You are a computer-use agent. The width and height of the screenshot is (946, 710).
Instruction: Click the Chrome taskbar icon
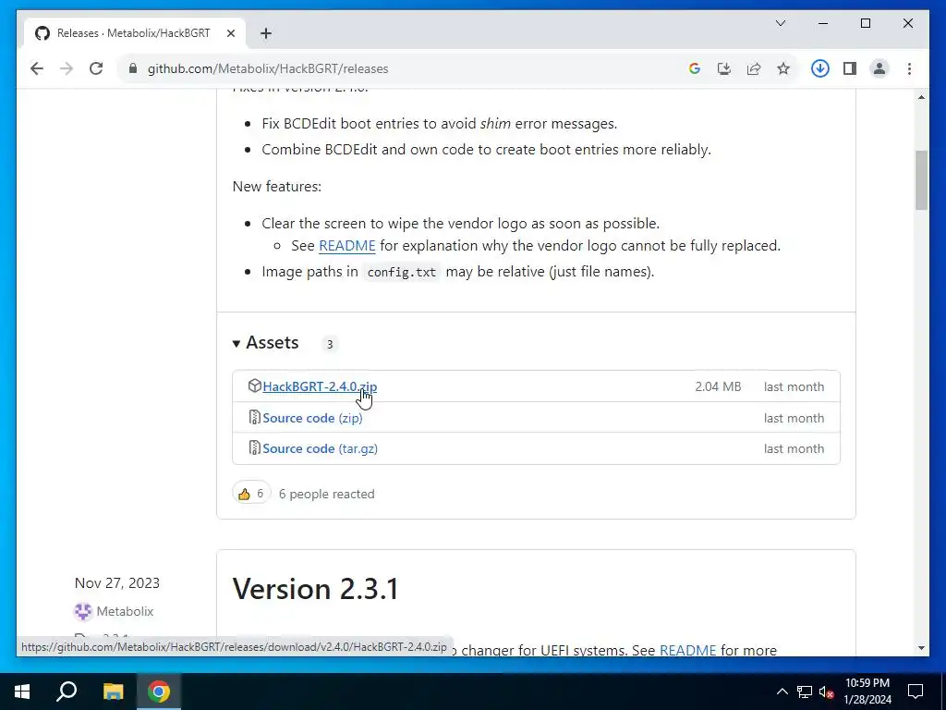159,692
